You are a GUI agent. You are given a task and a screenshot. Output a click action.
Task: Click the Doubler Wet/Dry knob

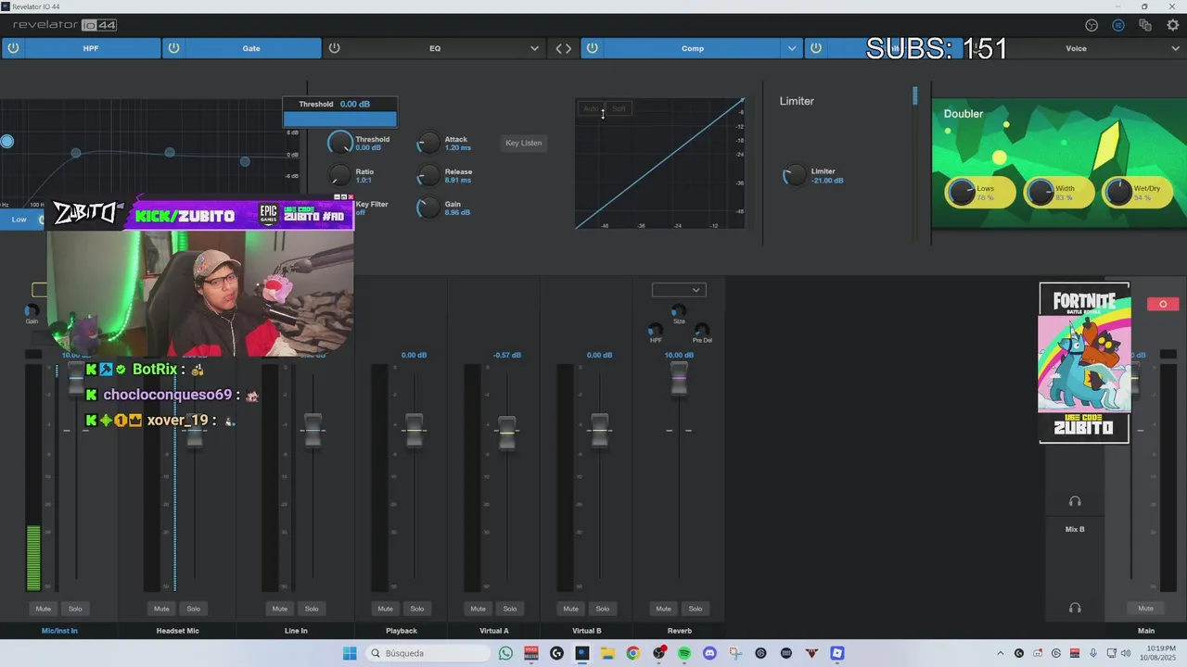coord(1118,192)
